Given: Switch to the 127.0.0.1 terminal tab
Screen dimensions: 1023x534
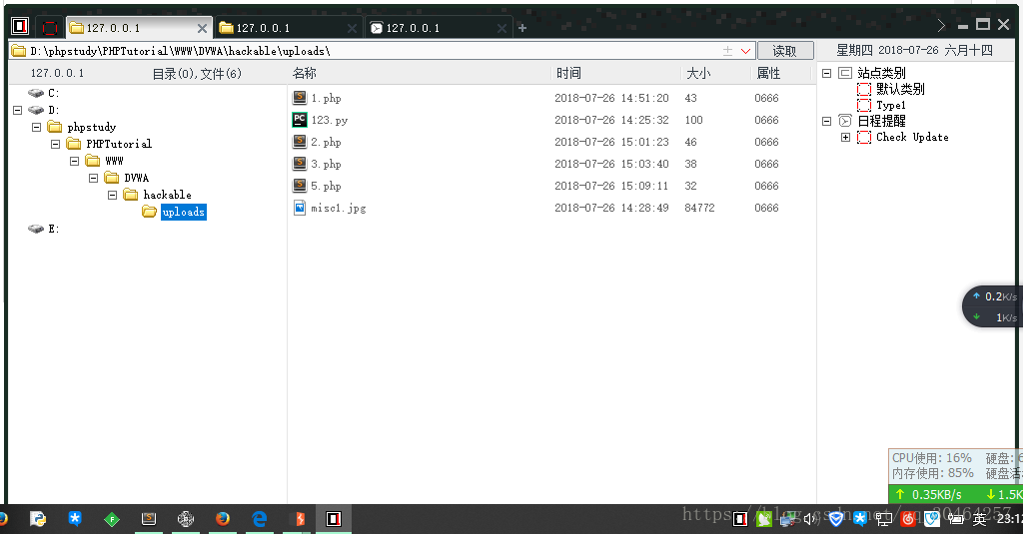Looking at the screenshot, I should [x=439, y=27].
